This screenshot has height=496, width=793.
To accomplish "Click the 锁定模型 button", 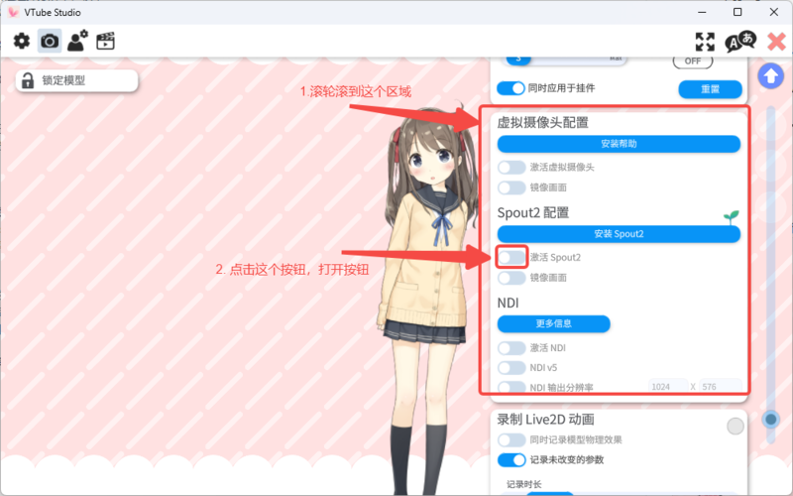I will tap(77, 81).
